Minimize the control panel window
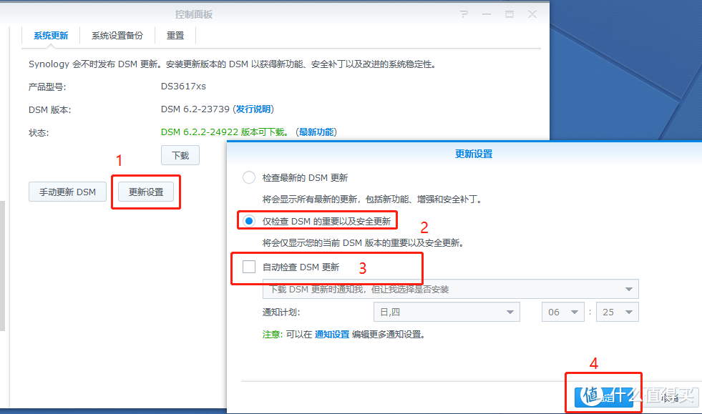Image resolution: width=702 pixels, height=414 pixels. [487, 14]
